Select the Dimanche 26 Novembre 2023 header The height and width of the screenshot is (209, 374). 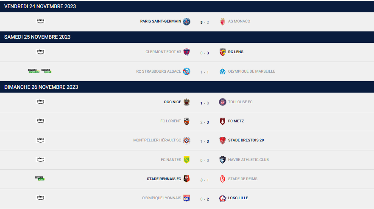[187, 87]
